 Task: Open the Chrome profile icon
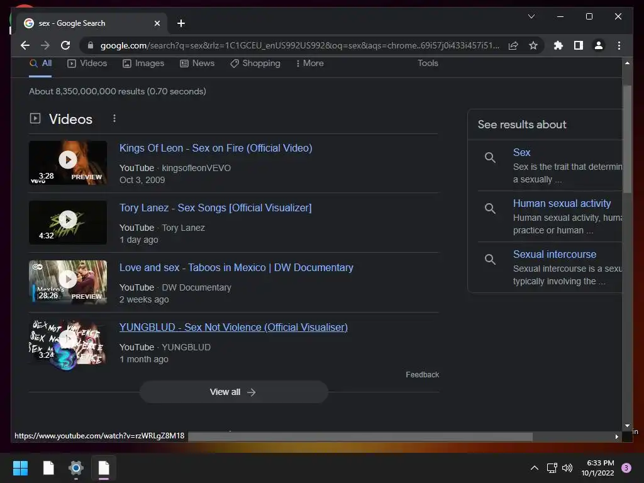pos(599,45)
